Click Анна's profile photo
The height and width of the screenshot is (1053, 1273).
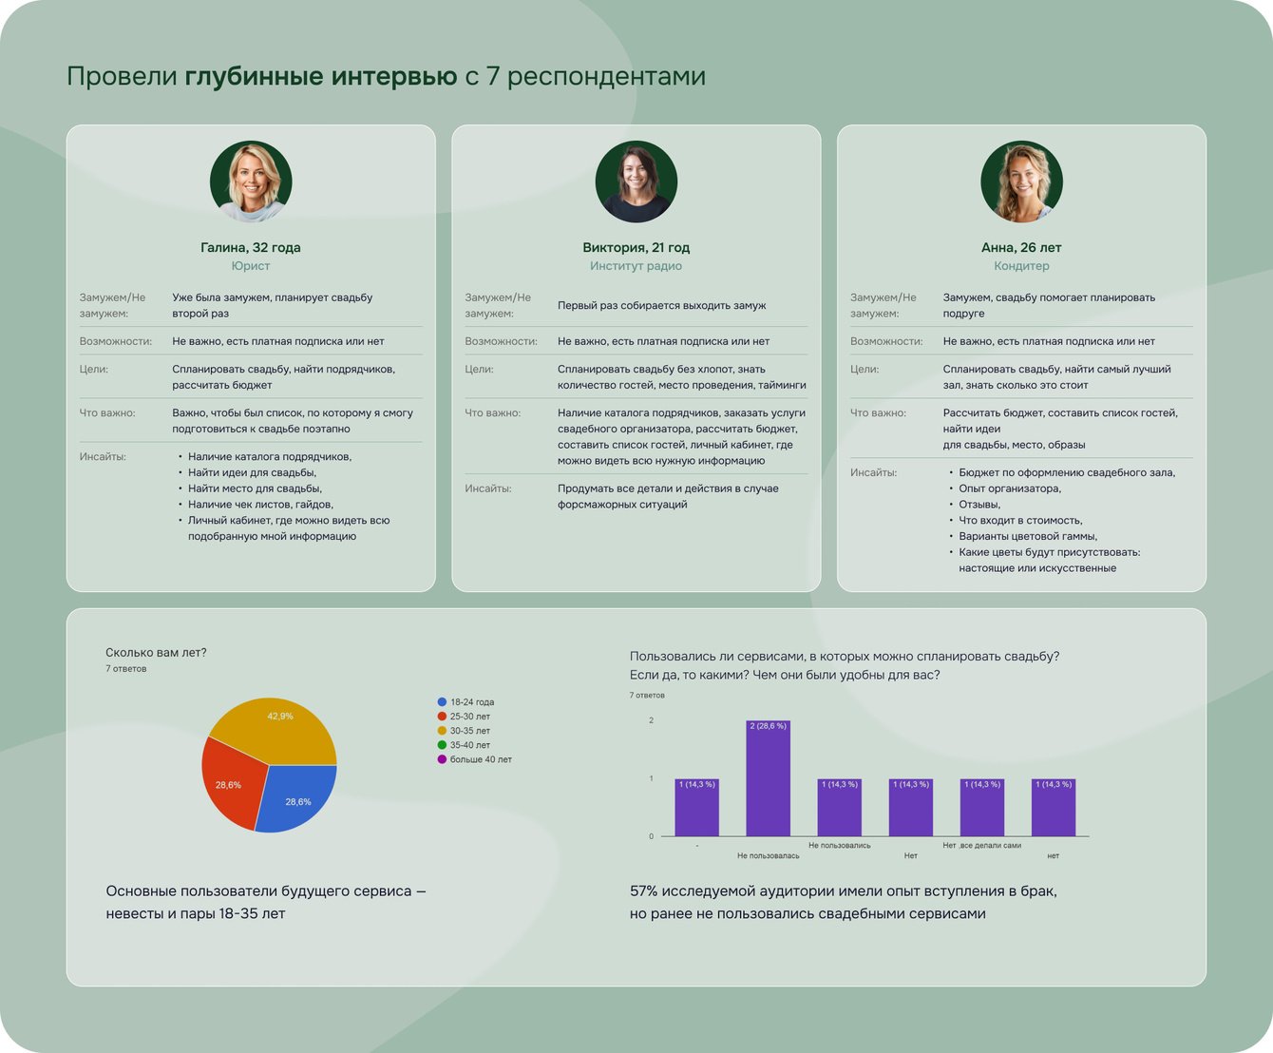click(1022, 182)
